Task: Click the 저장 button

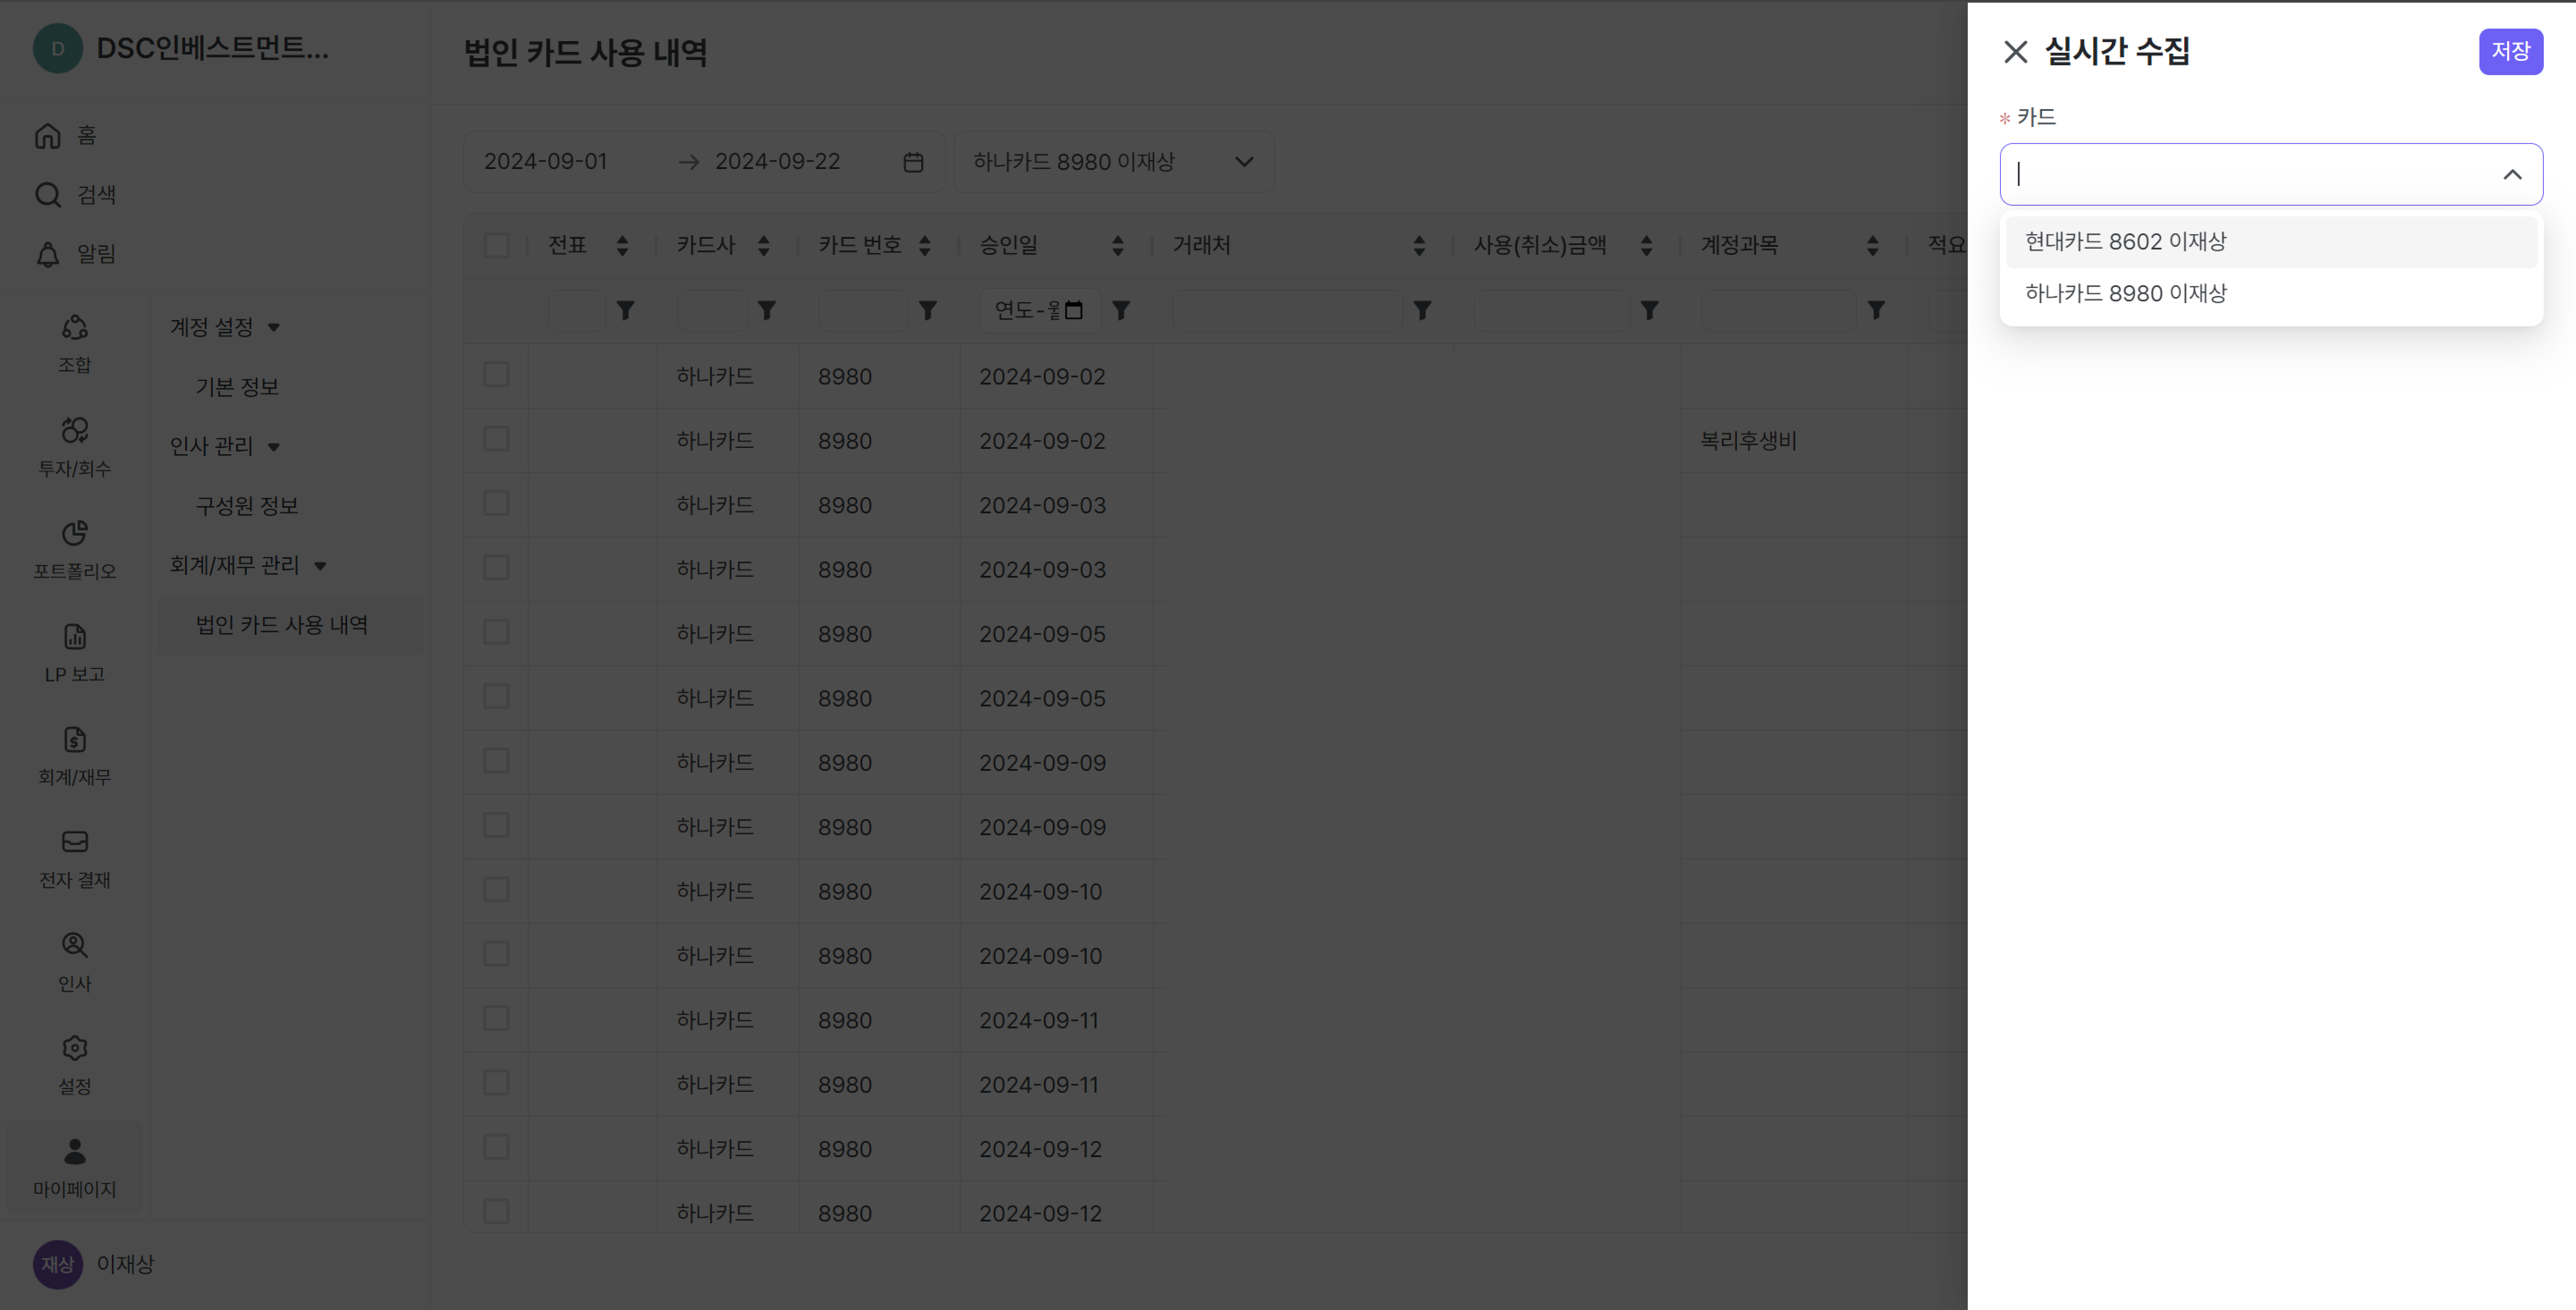Action: [x=2510, y=51]
